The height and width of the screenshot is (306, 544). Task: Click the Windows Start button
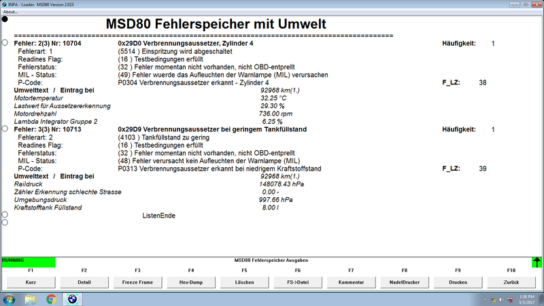tap(10, 299)
